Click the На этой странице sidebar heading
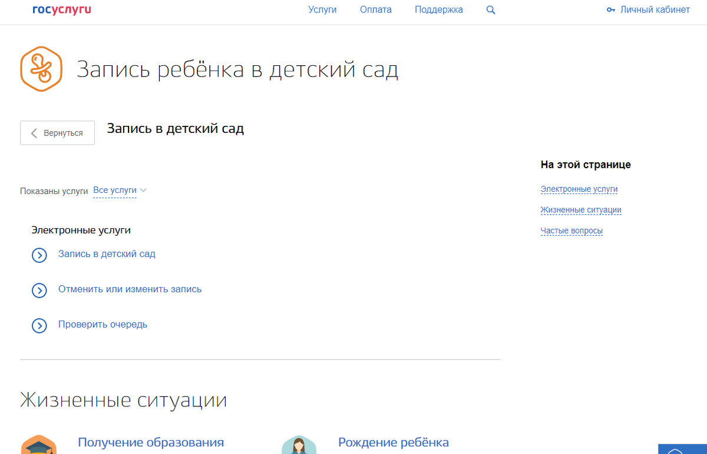This screenshot has height=454, width=707. click(586, 165)
